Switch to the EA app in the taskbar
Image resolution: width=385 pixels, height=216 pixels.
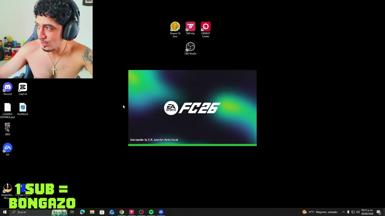161,212
